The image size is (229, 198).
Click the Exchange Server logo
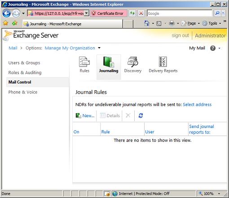click(x=31, y=35)
